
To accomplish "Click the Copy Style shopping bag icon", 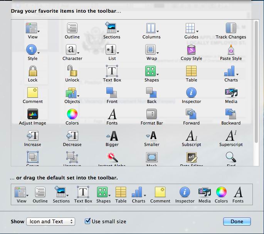I will click(x=191, y=49).
